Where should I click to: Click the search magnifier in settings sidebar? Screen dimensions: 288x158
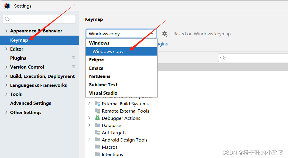click(8, 19)
